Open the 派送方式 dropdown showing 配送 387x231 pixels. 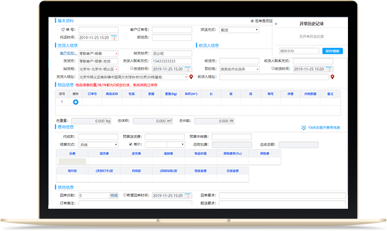click(x=239, y=30)
